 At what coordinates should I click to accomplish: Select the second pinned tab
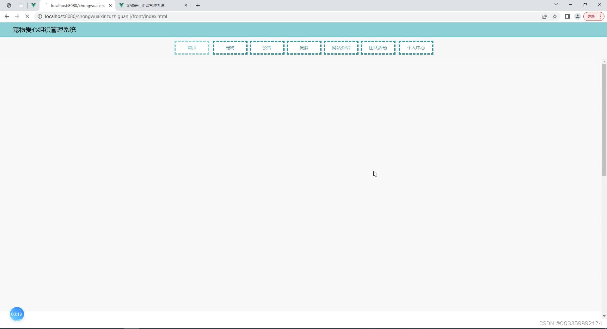(x=21, y=5)
